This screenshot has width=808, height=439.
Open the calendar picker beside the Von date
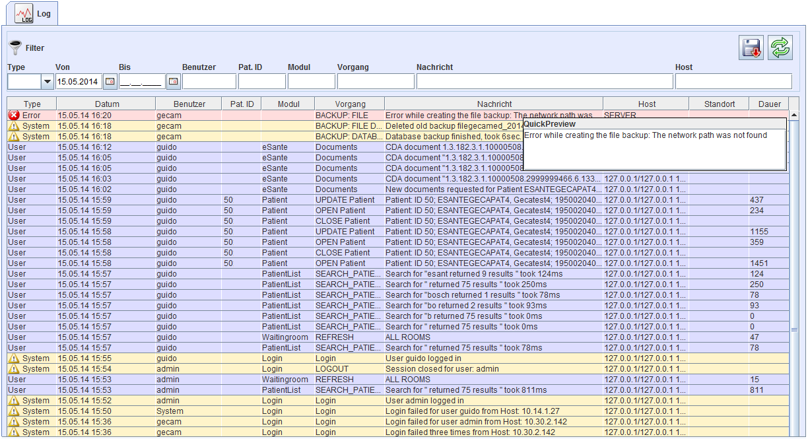tap(110, 81)
